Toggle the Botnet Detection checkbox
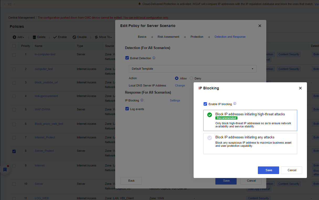This screenshot has width=319, height=200. (x=127, y=58)
